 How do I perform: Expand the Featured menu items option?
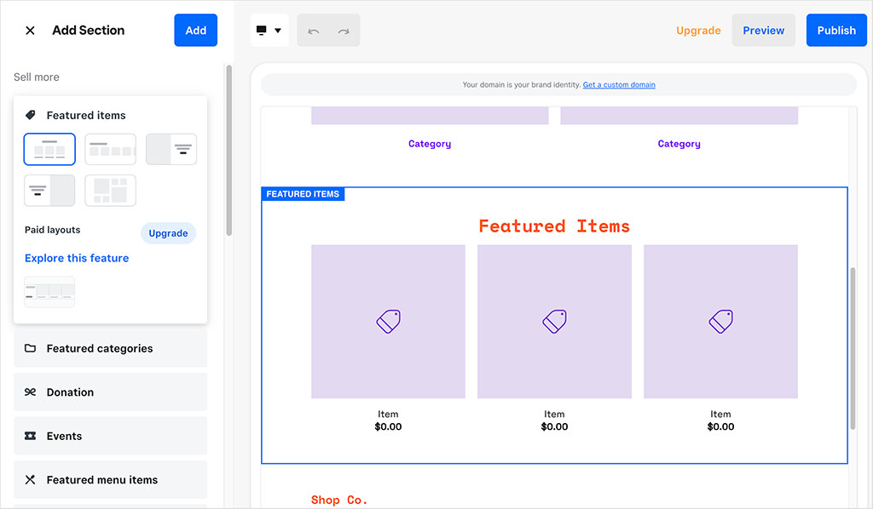(110, 479)
